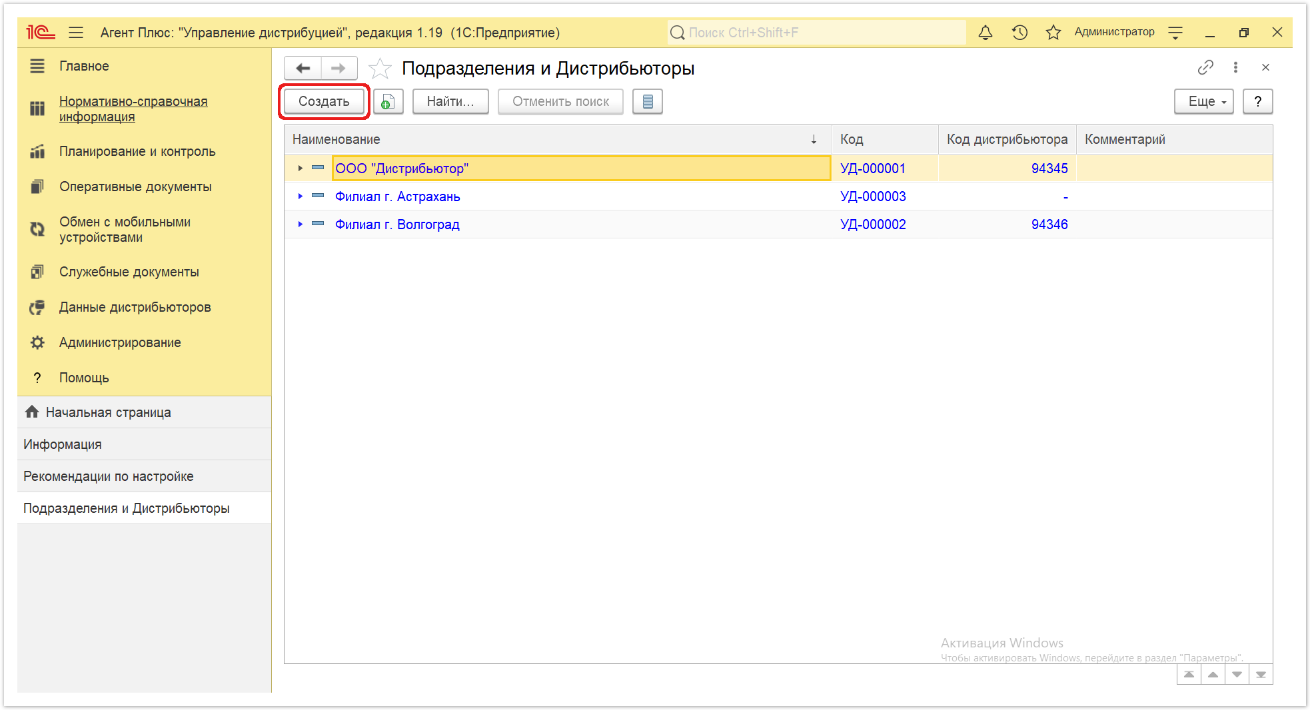Screen dimensions: 1310x710
Task: Click the Создать button
Action: tap(324, 101)
